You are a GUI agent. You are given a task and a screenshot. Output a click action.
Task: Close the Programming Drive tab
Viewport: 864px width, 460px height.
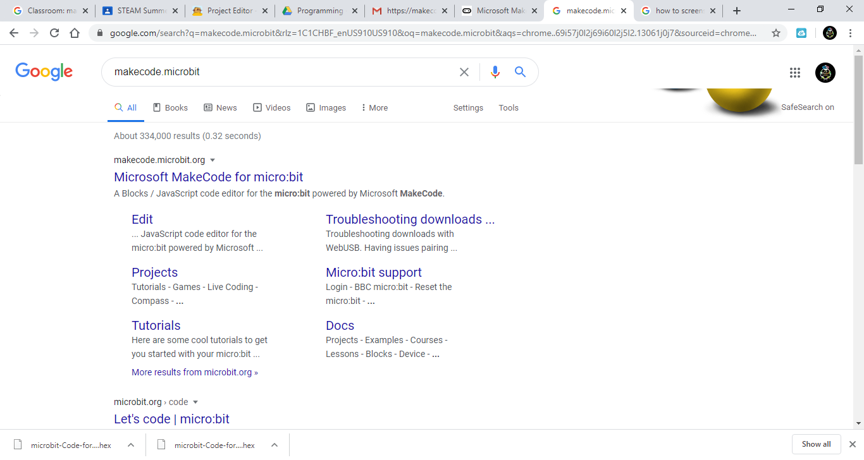(x=354, y=11)
